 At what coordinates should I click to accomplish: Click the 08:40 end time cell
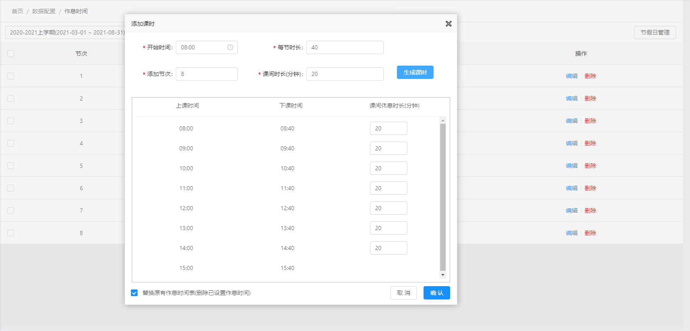(287, 128)
